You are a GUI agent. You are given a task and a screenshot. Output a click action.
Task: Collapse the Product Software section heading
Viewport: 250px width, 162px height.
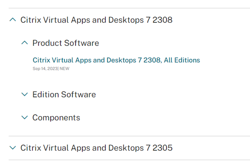[60, 43]
